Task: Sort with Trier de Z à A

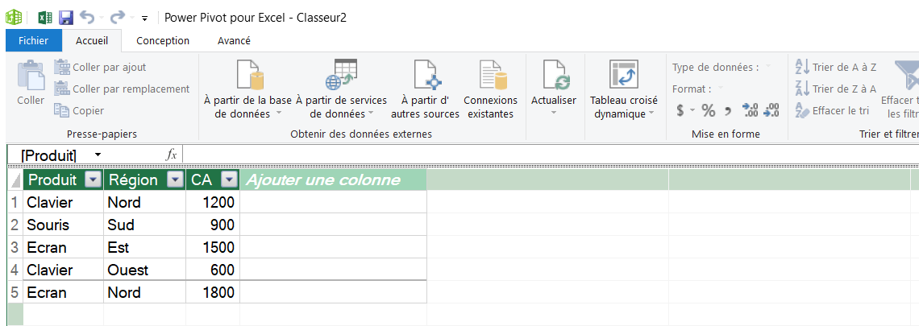Action: [836, 89]
